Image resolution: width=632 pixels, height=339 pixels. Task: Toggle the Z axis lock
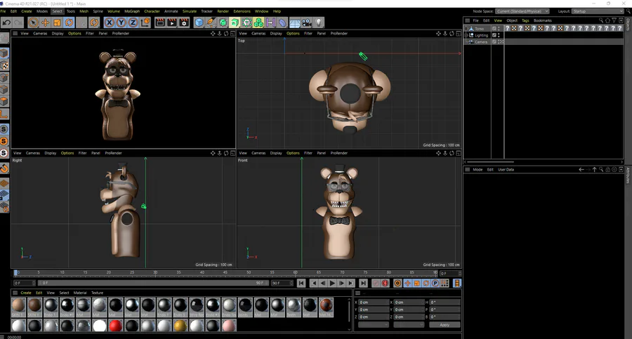[133, 22]
